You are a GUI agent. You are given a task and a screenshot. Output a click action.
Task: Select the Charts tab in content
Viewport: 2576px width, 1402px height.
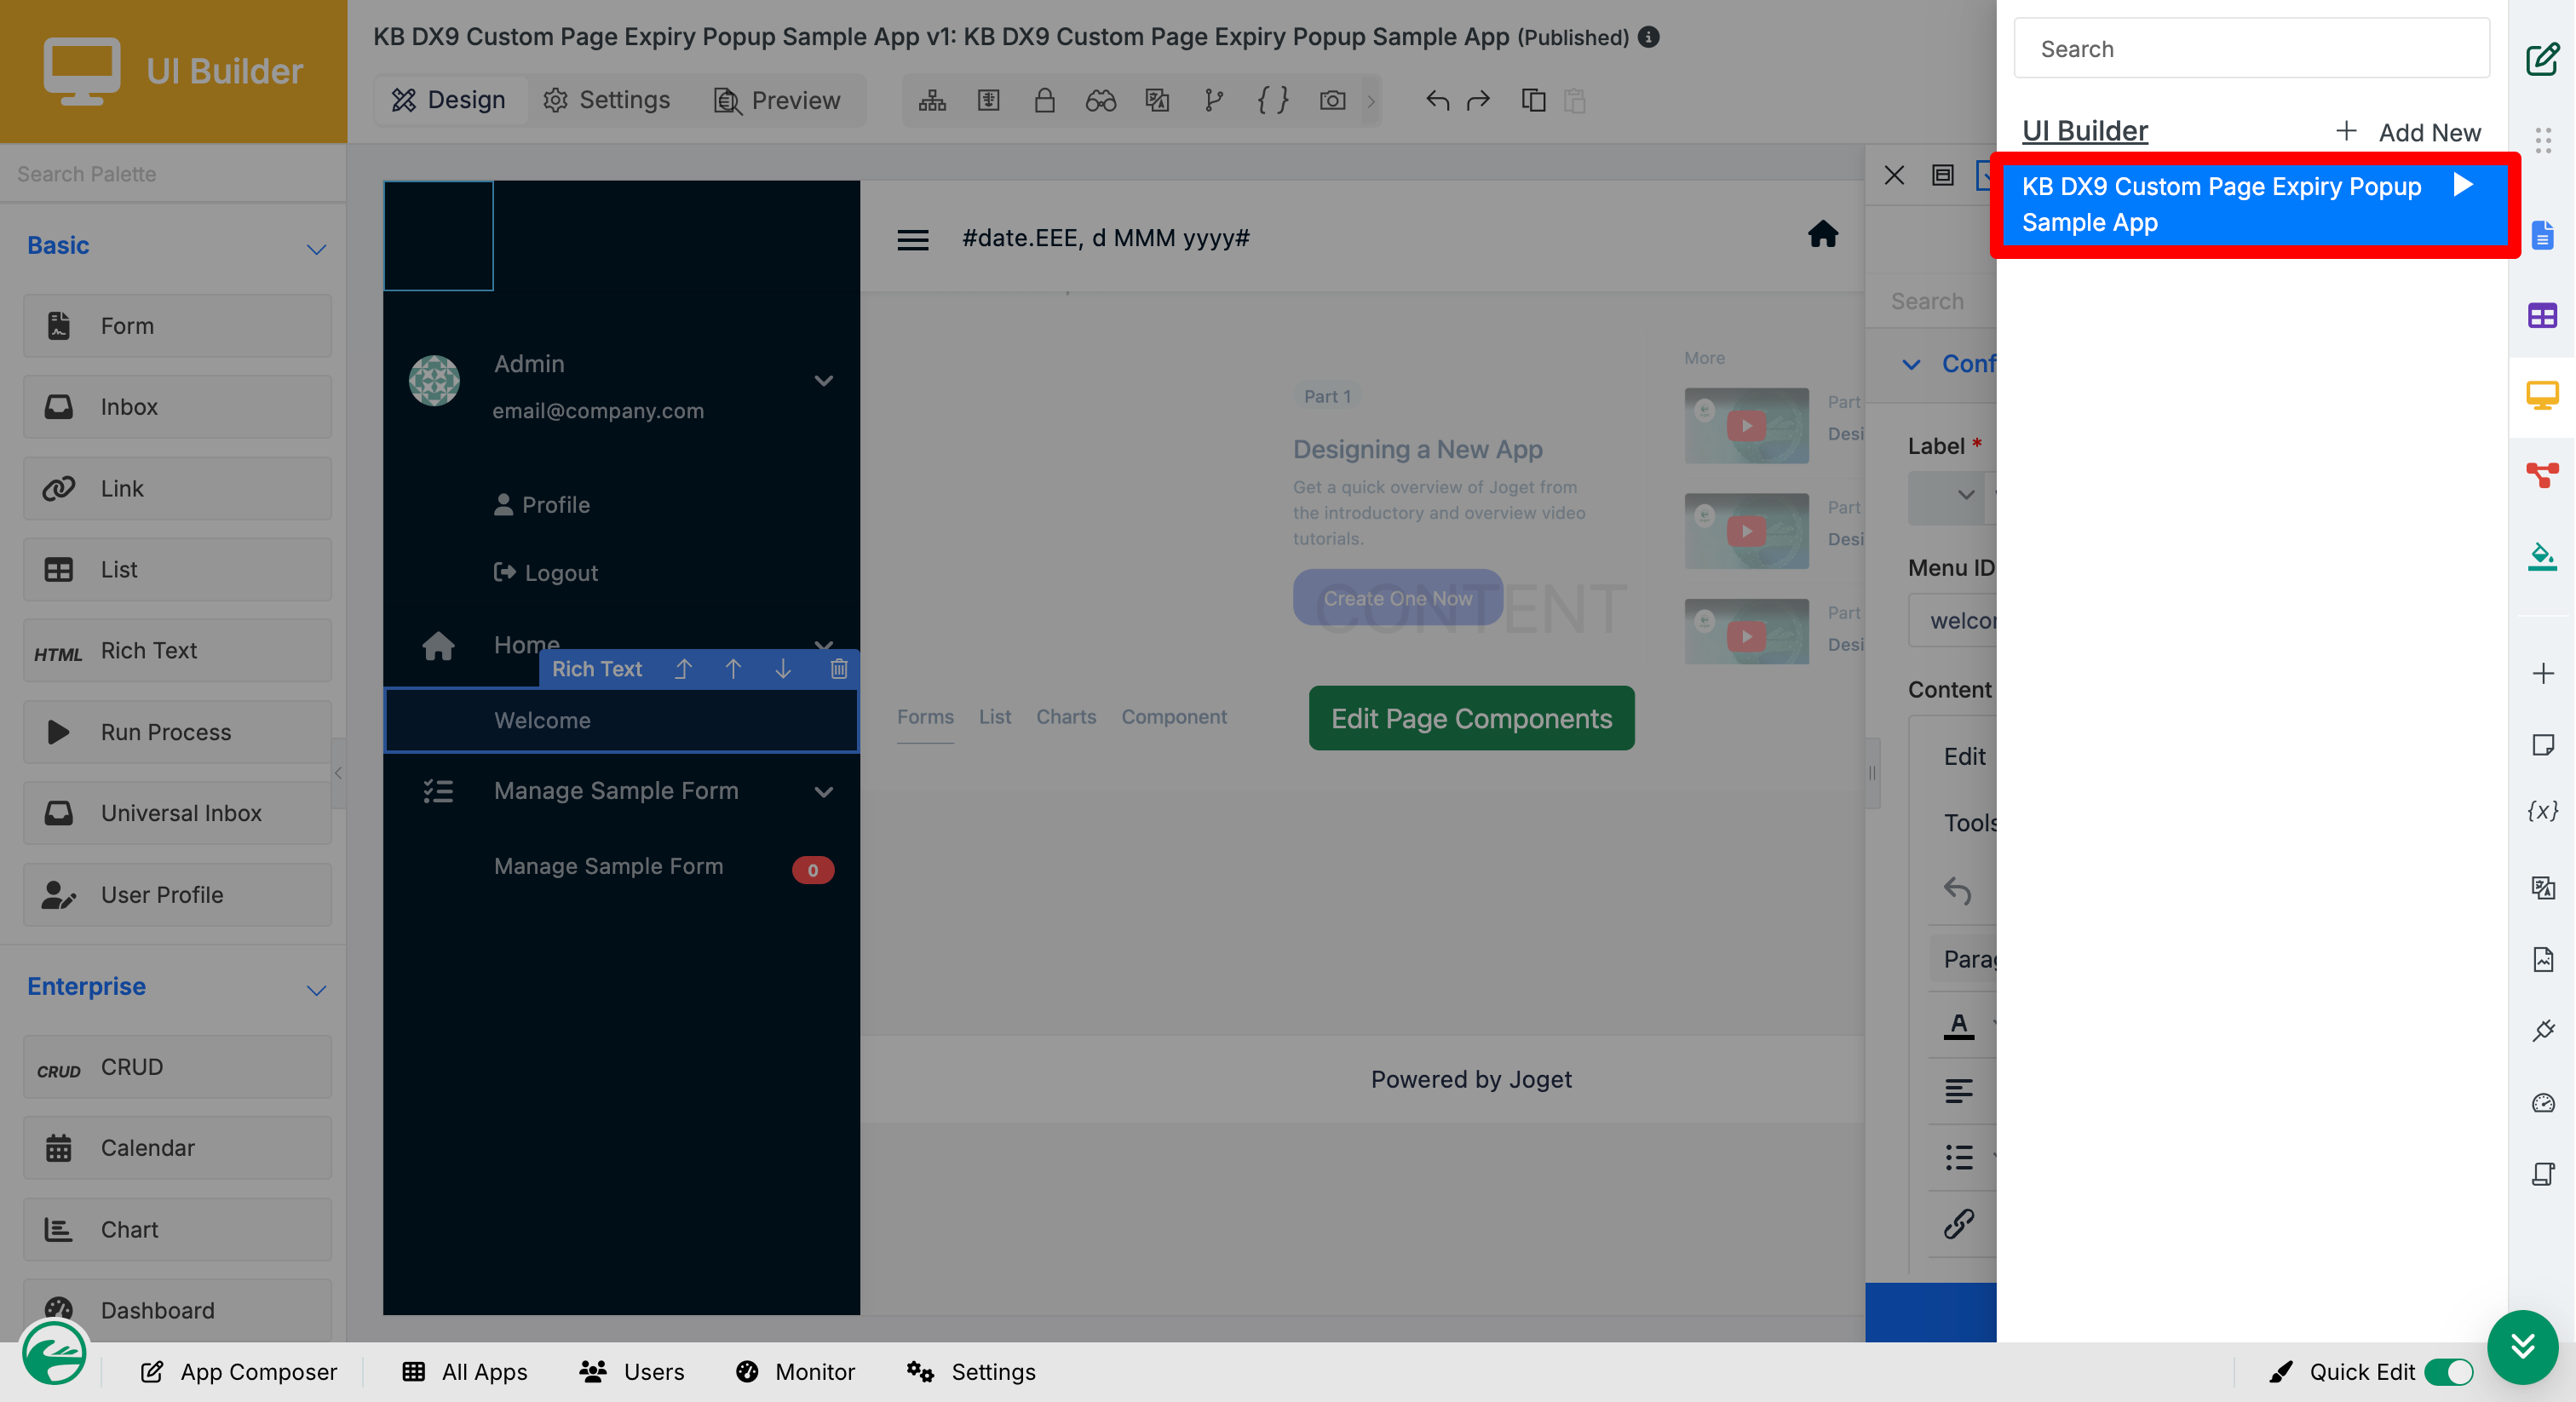pos(1066,716)
